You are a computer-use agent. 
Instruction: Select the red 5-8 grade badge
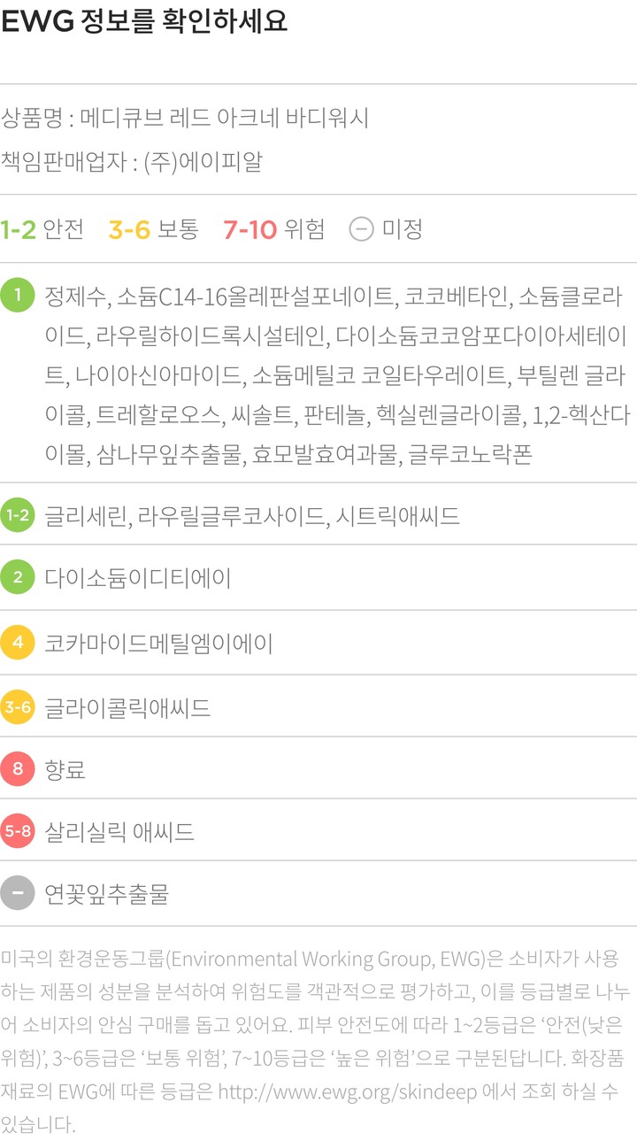18,831
